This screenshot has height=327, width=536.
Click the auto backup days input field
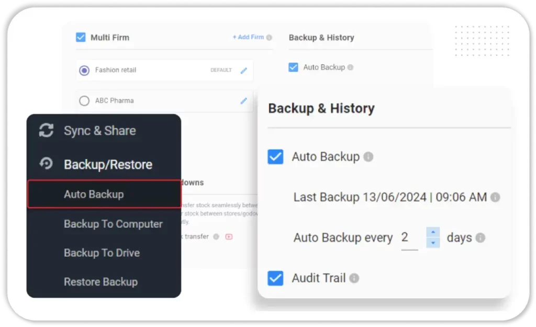click(x=409, y=238)
